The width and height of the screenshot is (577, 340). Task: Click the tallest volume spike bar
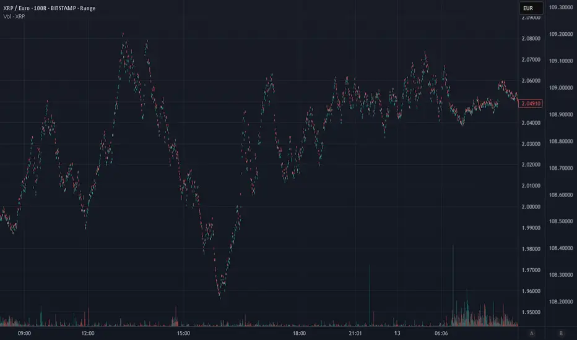[453, 285]
